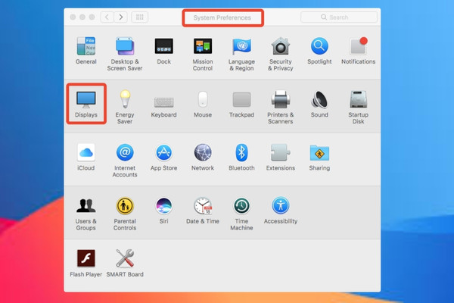Go forward with the right arrow button
The width and height of the screenshot is (454, 303).
[x=121, y=17]
